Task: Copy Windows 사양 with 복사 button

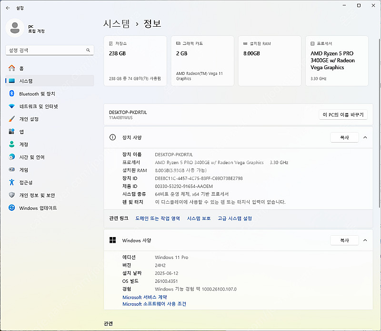Action: [344, 240]
